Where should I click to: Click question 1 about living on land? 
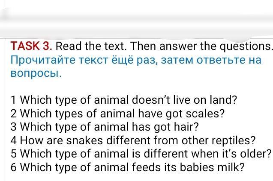pos(123,100)
